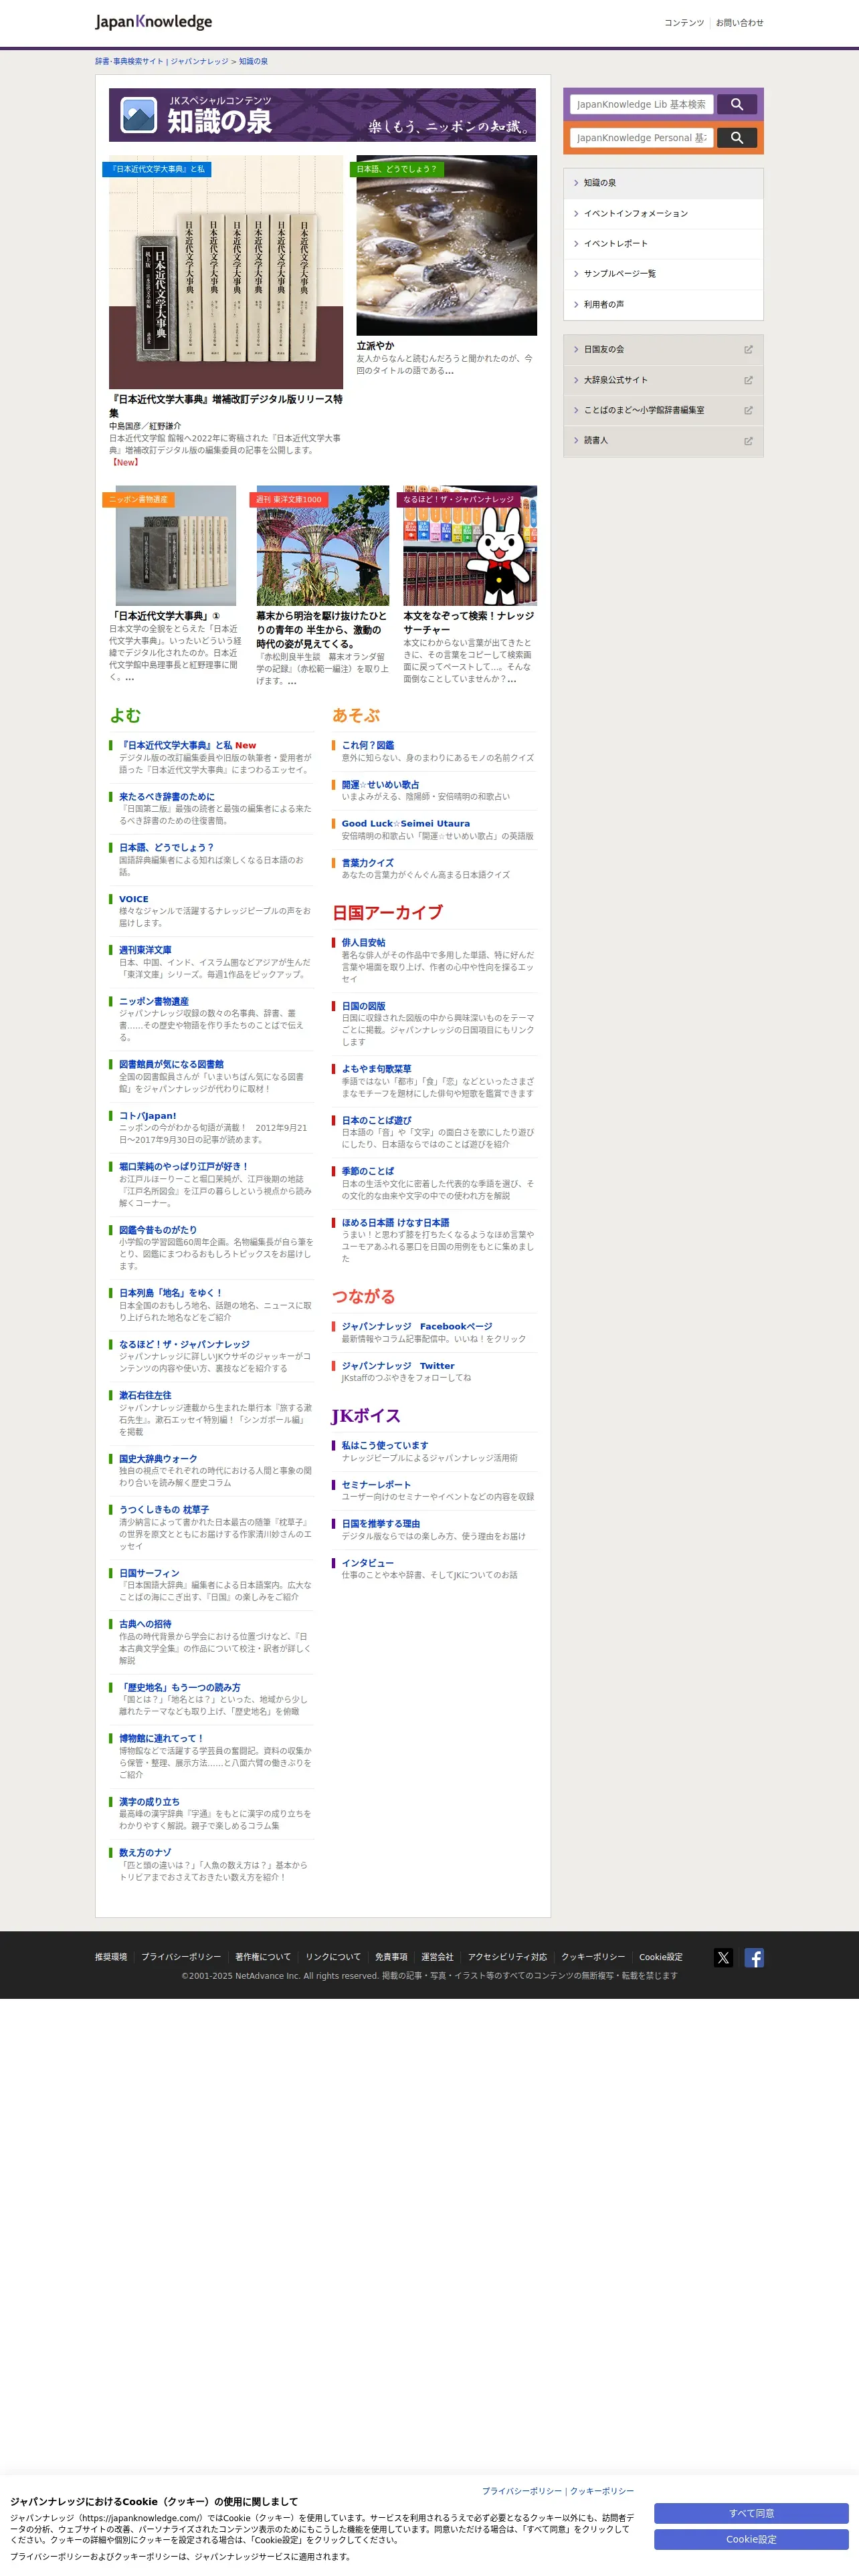The height and width of the screenshot is (2576, 859).
Task: Open 季節のことば link
Action: pos(368,1171)
